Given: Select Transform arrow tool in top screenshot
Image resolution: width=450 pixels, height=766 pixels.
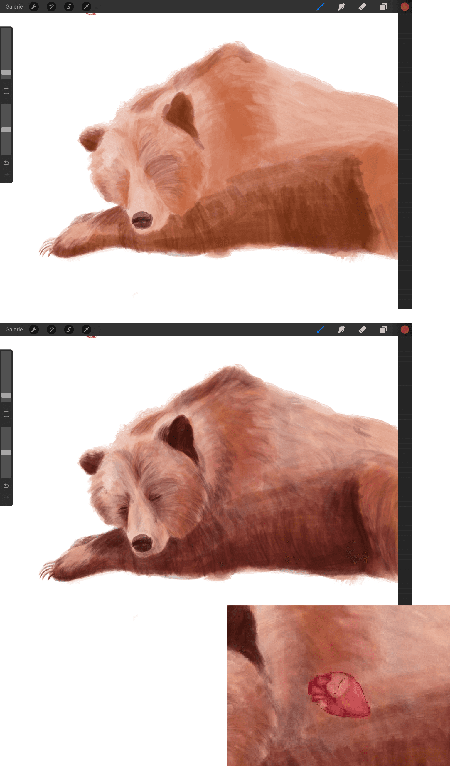Looking at the screenshot, I should point(87,7).
